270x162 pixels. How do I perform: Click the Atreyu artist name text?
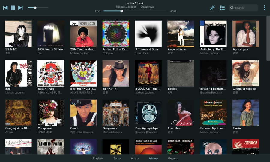tap(9, 132)
